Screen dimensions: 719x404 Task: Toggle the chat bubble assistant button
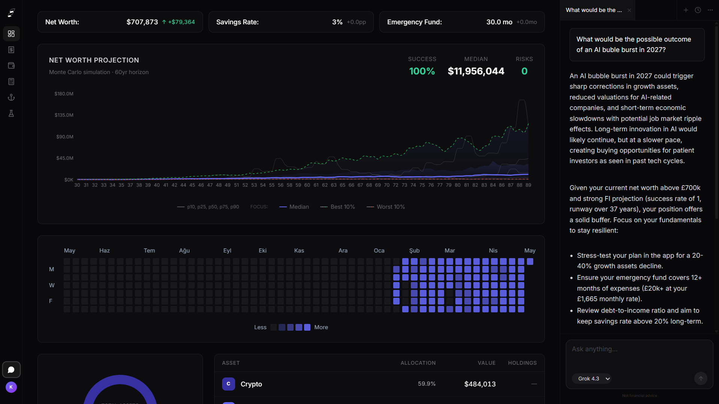[x=11, y=370]
